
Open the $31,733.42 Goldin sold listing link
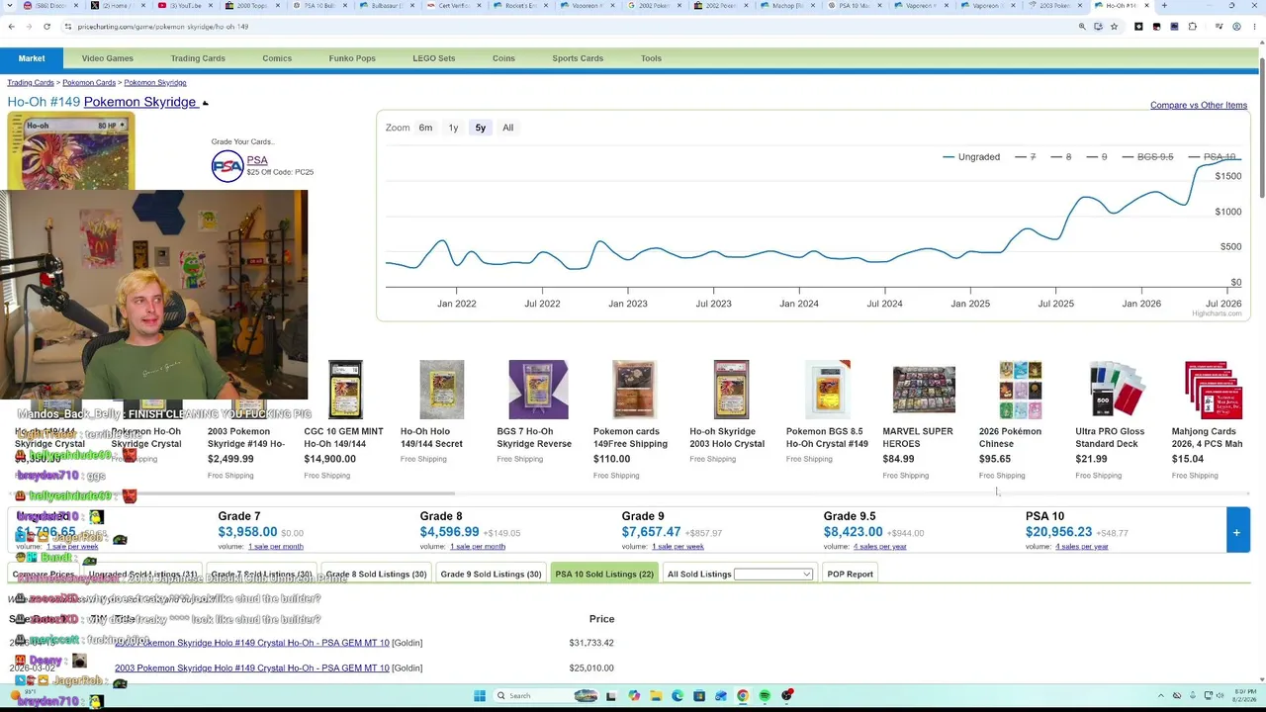[252, 643]
